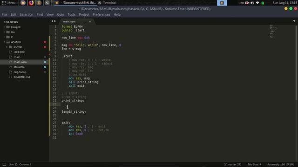Click the main.asm git status dot
The height and width of the screenshot is (167, 298).
click(45, 62)
